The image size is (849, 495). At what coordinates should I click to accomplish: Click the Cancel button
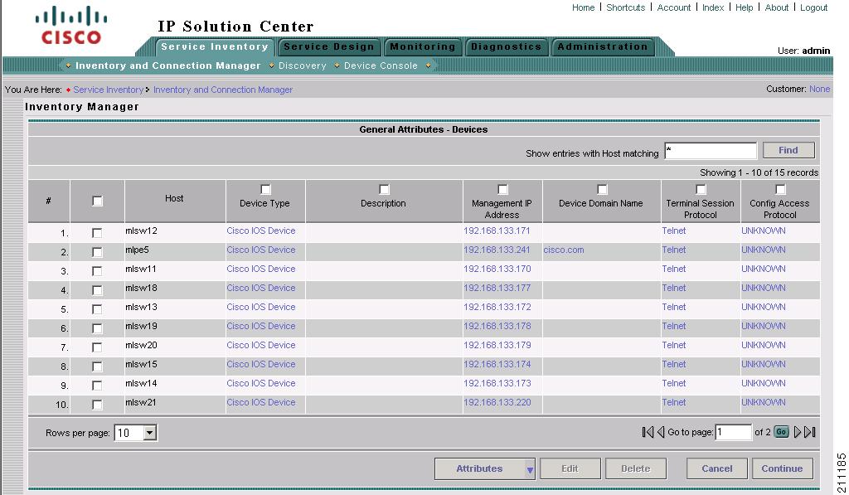pos(717,468)
